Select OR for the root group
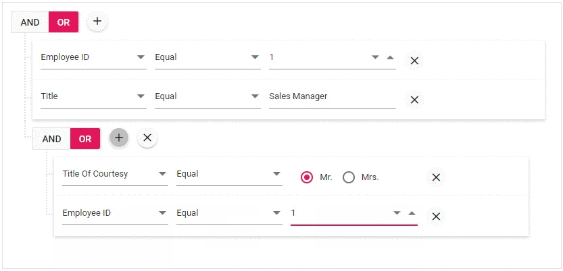Viewport: 563px width, 271px height. (x=64, y=22)
